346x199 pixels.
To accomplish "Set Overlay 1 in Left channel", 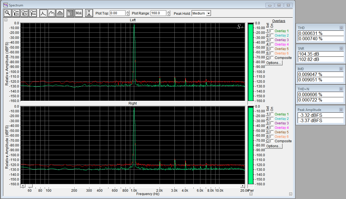I will (x=267, y=31).
